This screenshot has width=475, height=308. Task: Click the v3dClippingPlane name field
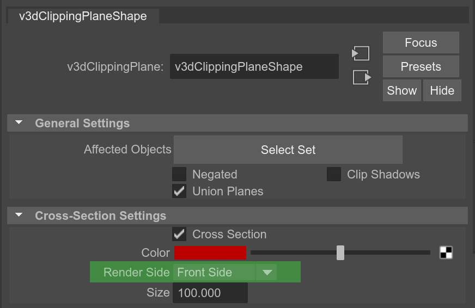click(254, 66)
